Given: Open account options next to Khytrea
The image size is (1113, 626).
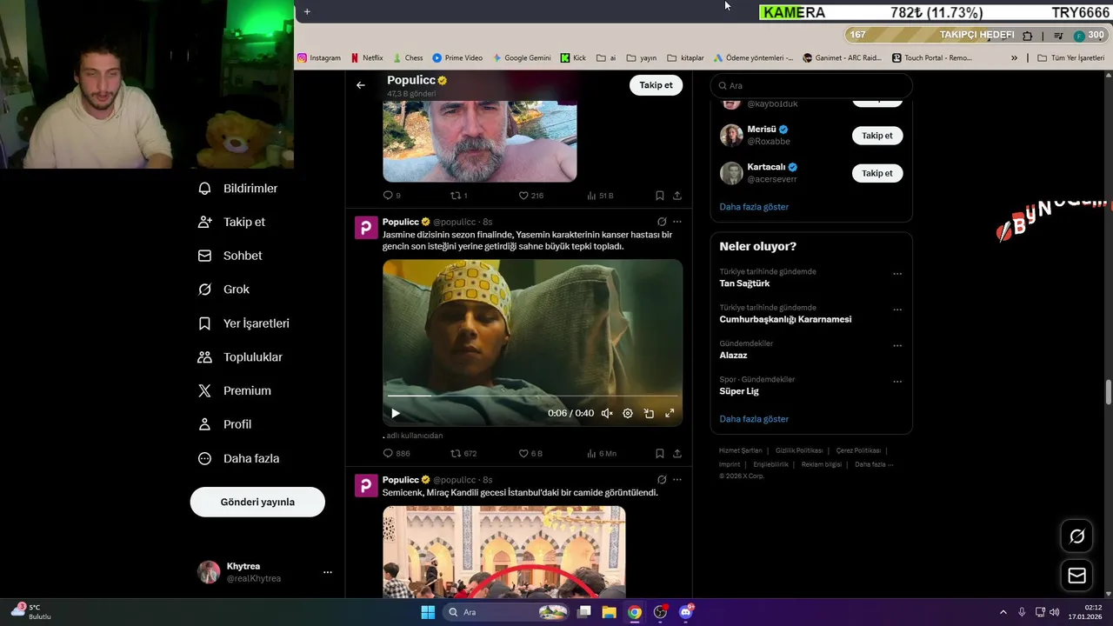Looking at the screenshot, I should click(x=328, y=572).
